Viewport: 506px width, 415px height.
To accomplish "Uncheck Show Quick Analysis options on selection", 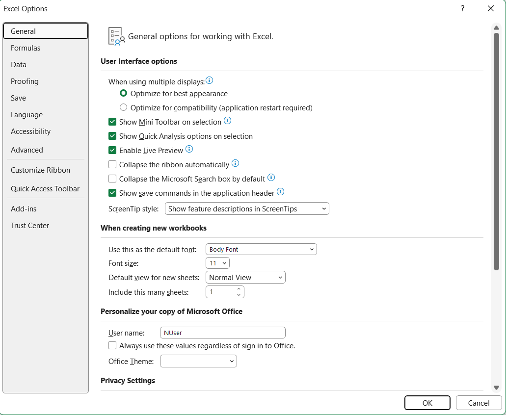I will 112,136.
